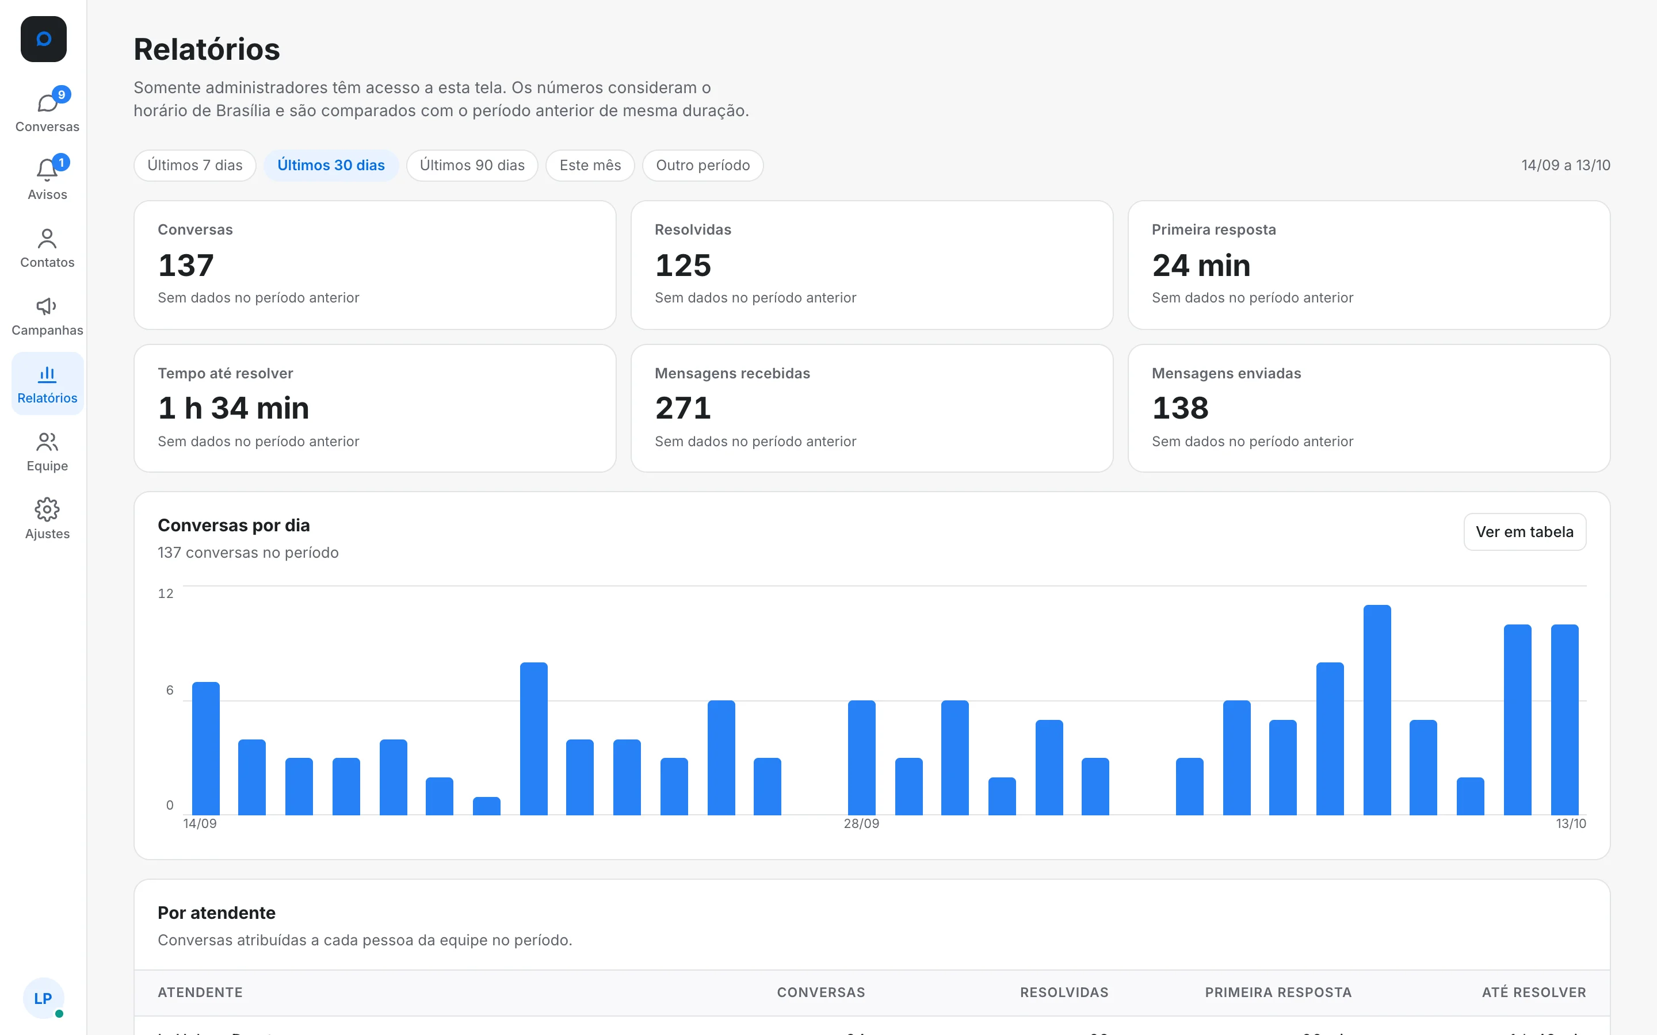This screenshot has height=1035, width=1657.
Task: Click the Mensagens enviadas 138 card
Action: (x=1369, y=409)
